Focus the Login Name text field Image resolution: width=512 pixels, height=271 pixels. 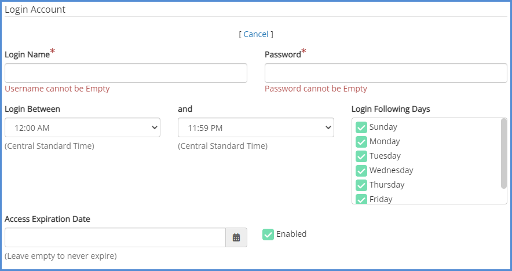[126, 73]
